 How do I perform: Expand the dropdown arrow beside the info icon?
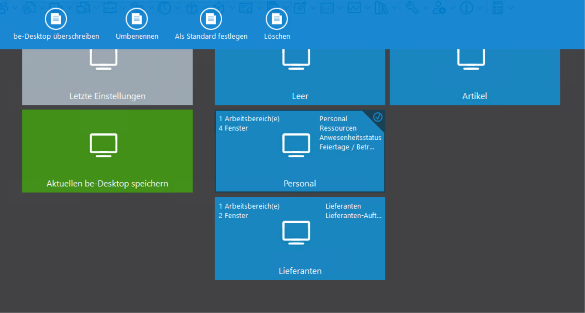[x=480, y=7]
